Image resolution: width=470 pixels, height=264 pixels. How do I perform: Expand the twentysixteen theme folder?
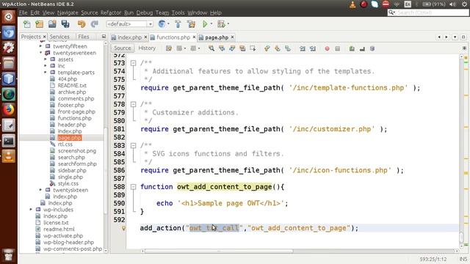pos(41,190)
